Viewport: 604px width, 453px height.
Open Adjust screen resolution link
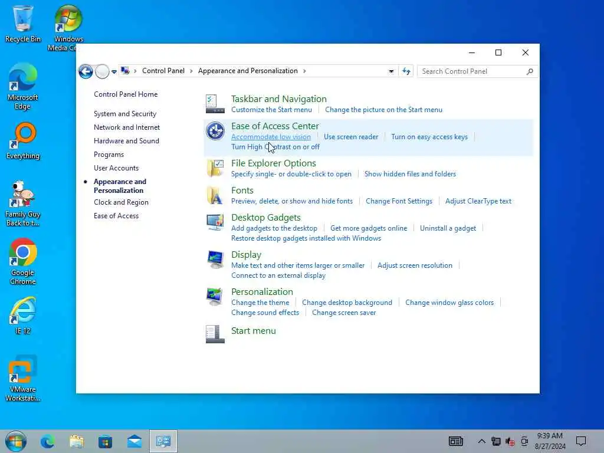click(415, 265)
